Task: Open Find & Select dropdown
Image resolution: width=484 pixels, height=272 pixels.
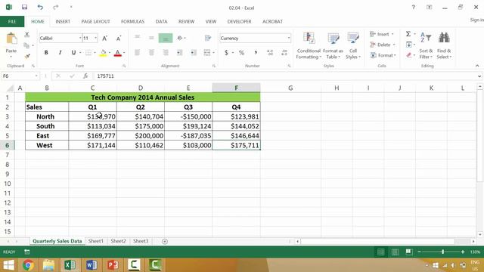Action: coord(444,45)
